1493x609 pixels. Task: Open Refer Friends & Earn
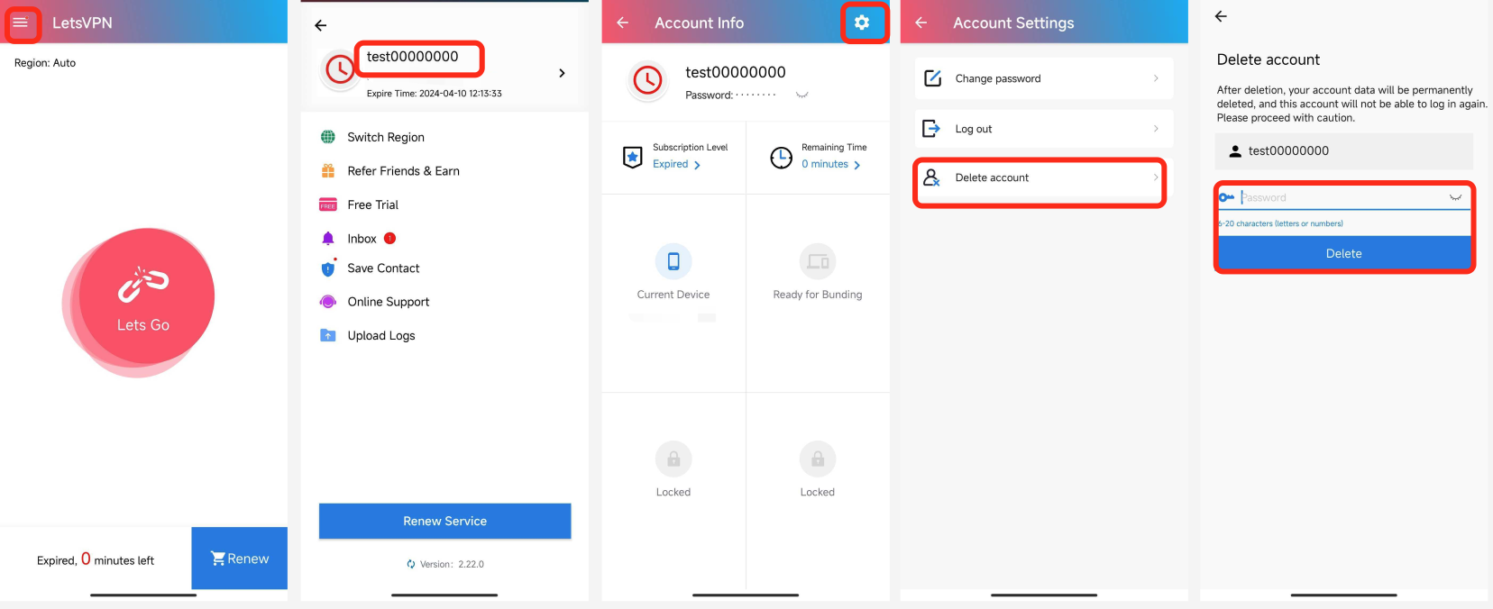403,171
